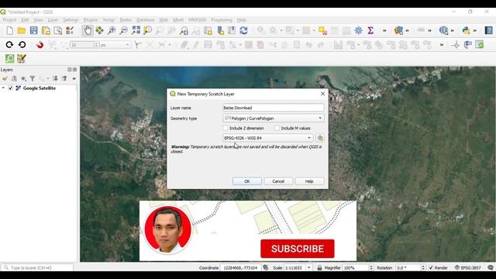
Task: Select the Zoom In magnifier tool
Action: point(112,31)
